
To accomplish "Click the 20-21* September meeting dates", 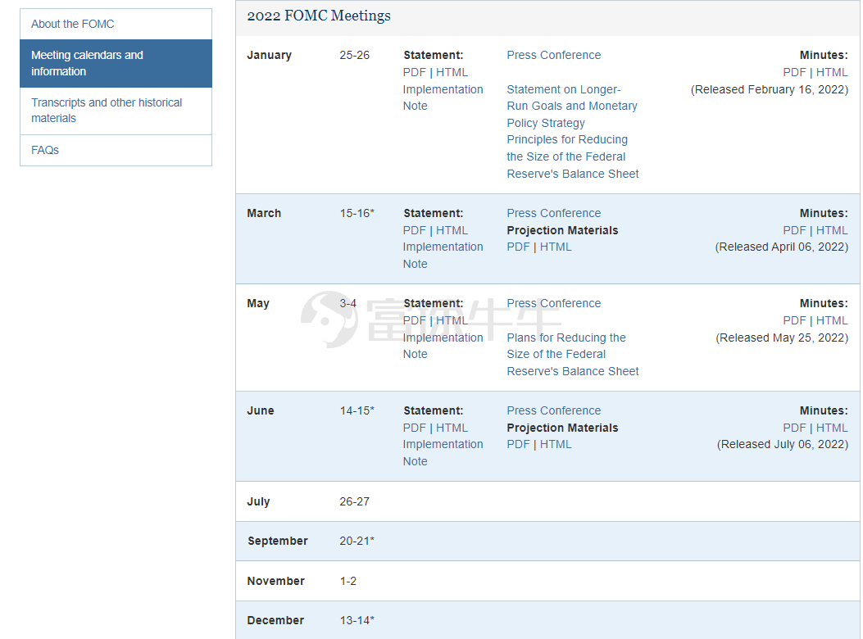I will 357,541.
